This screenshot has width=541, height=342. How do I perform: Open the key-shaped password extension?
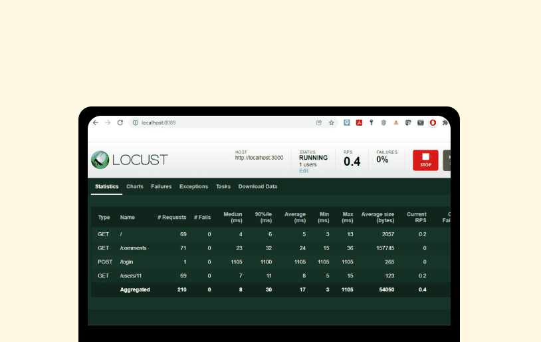[x=372, y=122]
